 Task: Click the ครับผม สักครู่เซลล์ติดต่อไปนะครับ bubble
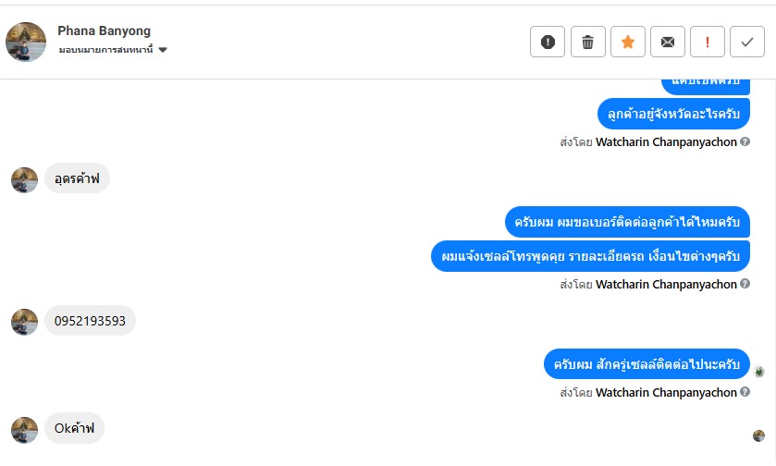[x=647, y=364]
